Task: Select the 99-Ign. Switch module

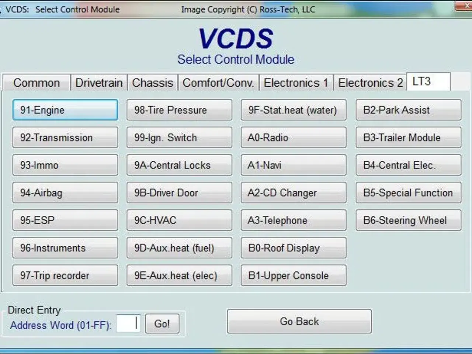Action: tap(180, 137)
